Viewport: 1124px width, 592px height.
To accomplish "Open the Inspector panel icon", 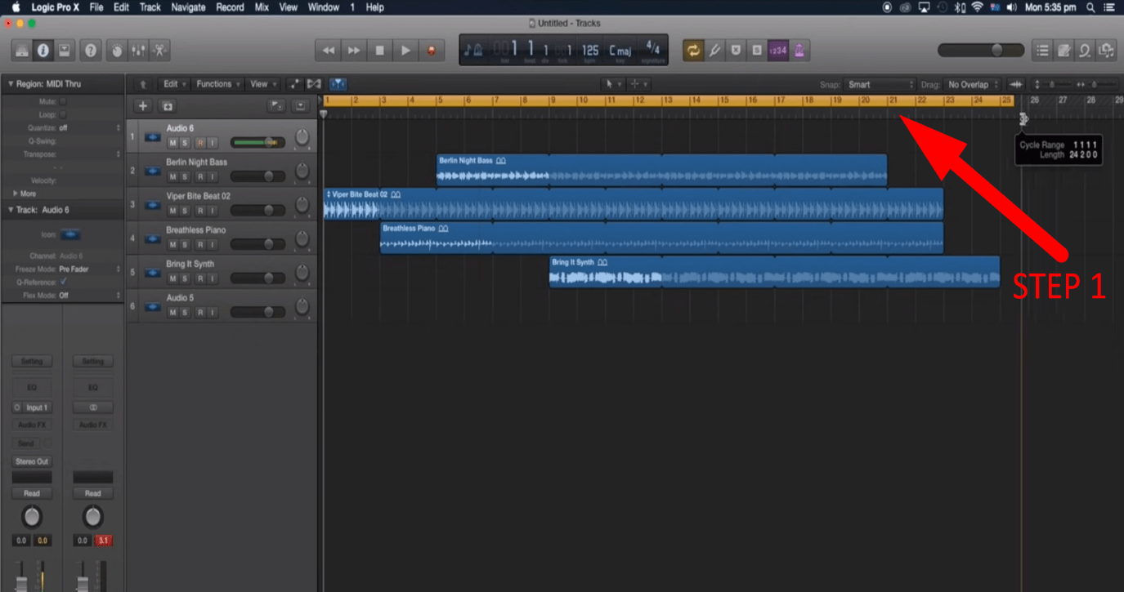I will (41, 50).
